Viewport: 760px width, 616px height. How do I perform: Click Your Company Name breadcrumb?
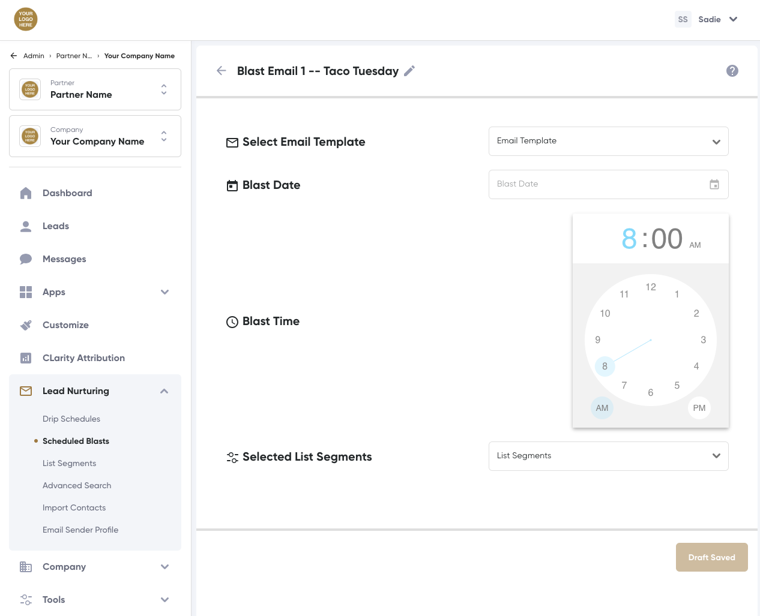pyautogui.click(x=139, y=56)
